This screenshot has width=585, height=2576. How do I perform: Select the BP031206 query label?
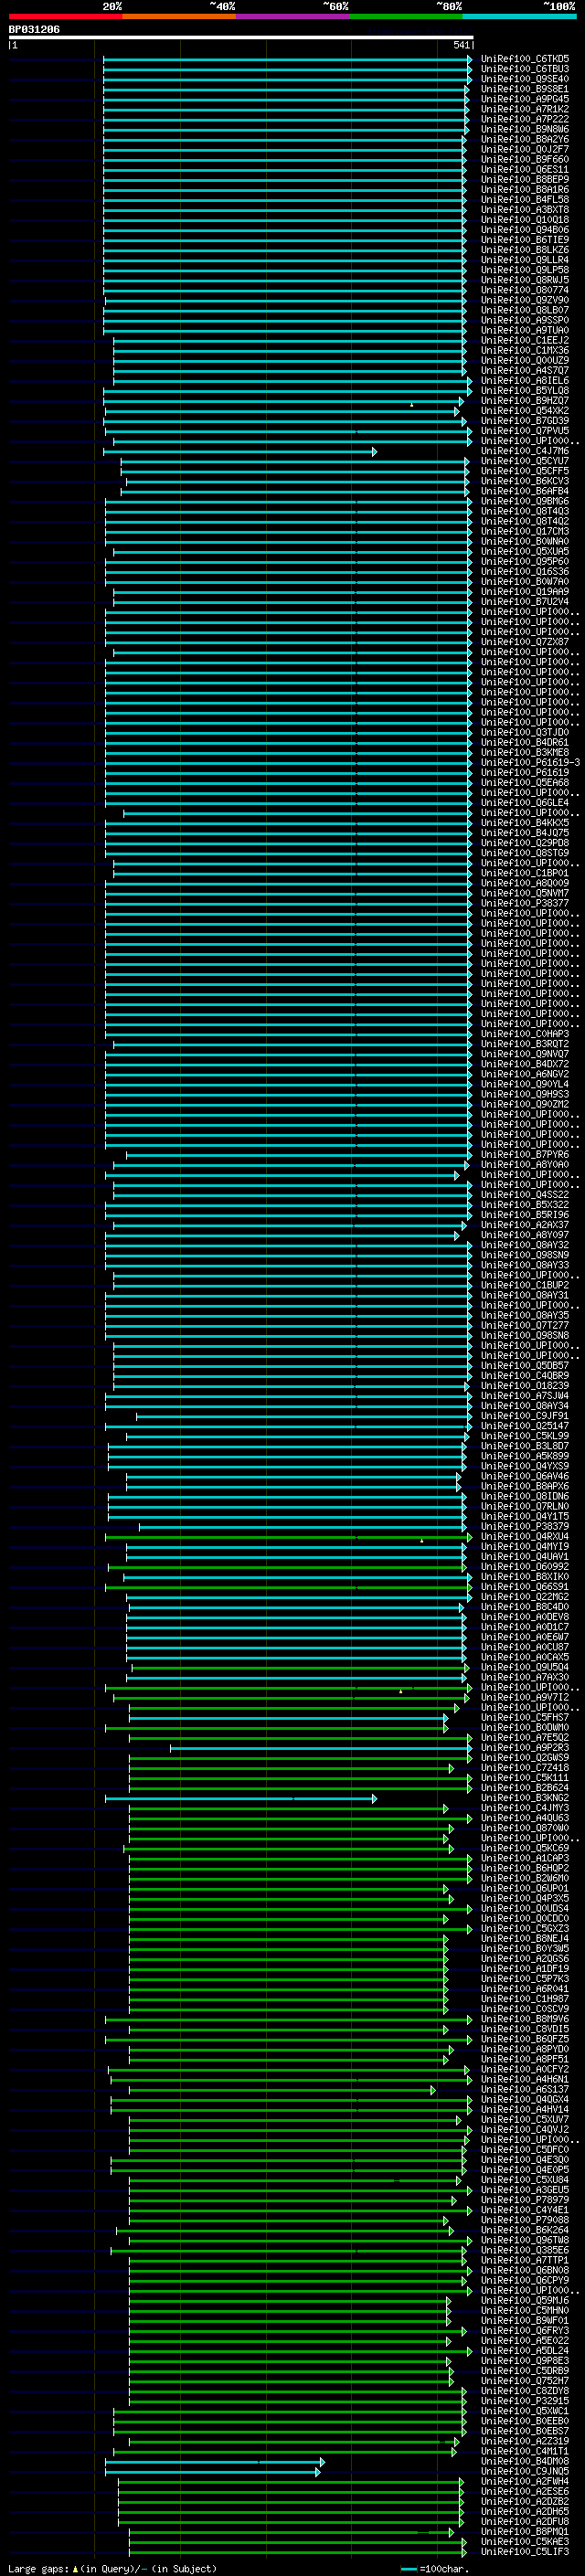coord(34,30)
